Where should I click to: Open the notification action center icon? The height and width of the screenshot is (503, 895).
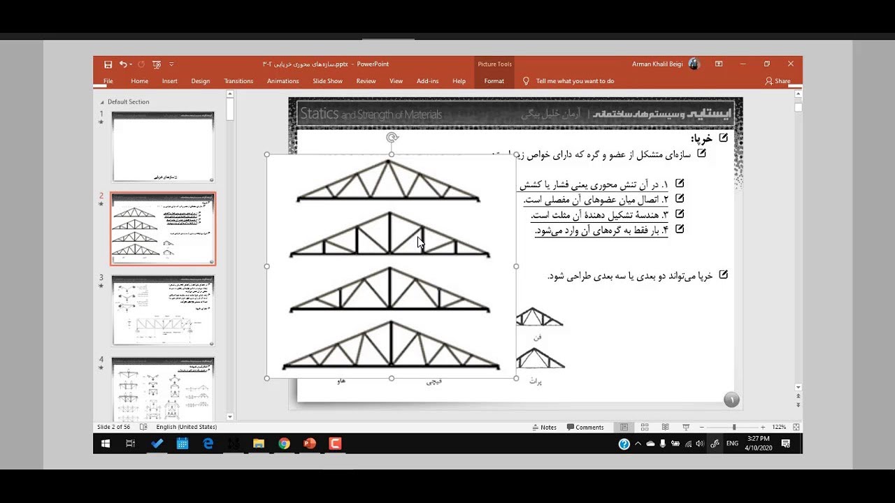pos(786,444)
